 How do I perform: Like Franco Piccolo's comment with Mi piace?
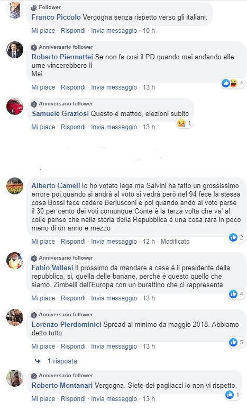pyautogui.click(x=43, y=31)
